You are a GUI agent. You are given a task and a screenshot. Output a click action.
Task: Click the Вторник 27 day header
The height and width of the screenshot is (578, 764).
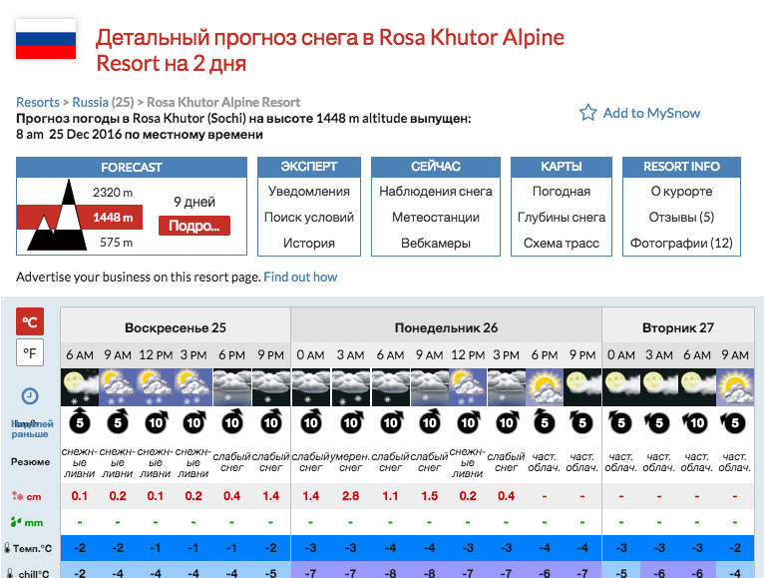point(678,327)
